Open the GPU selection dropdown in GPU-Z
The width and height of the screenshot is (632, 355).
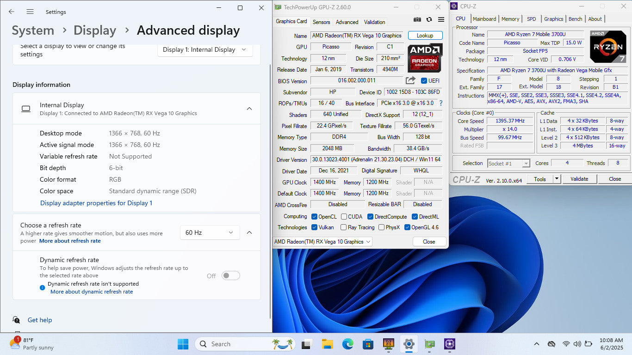pos(322,242)
